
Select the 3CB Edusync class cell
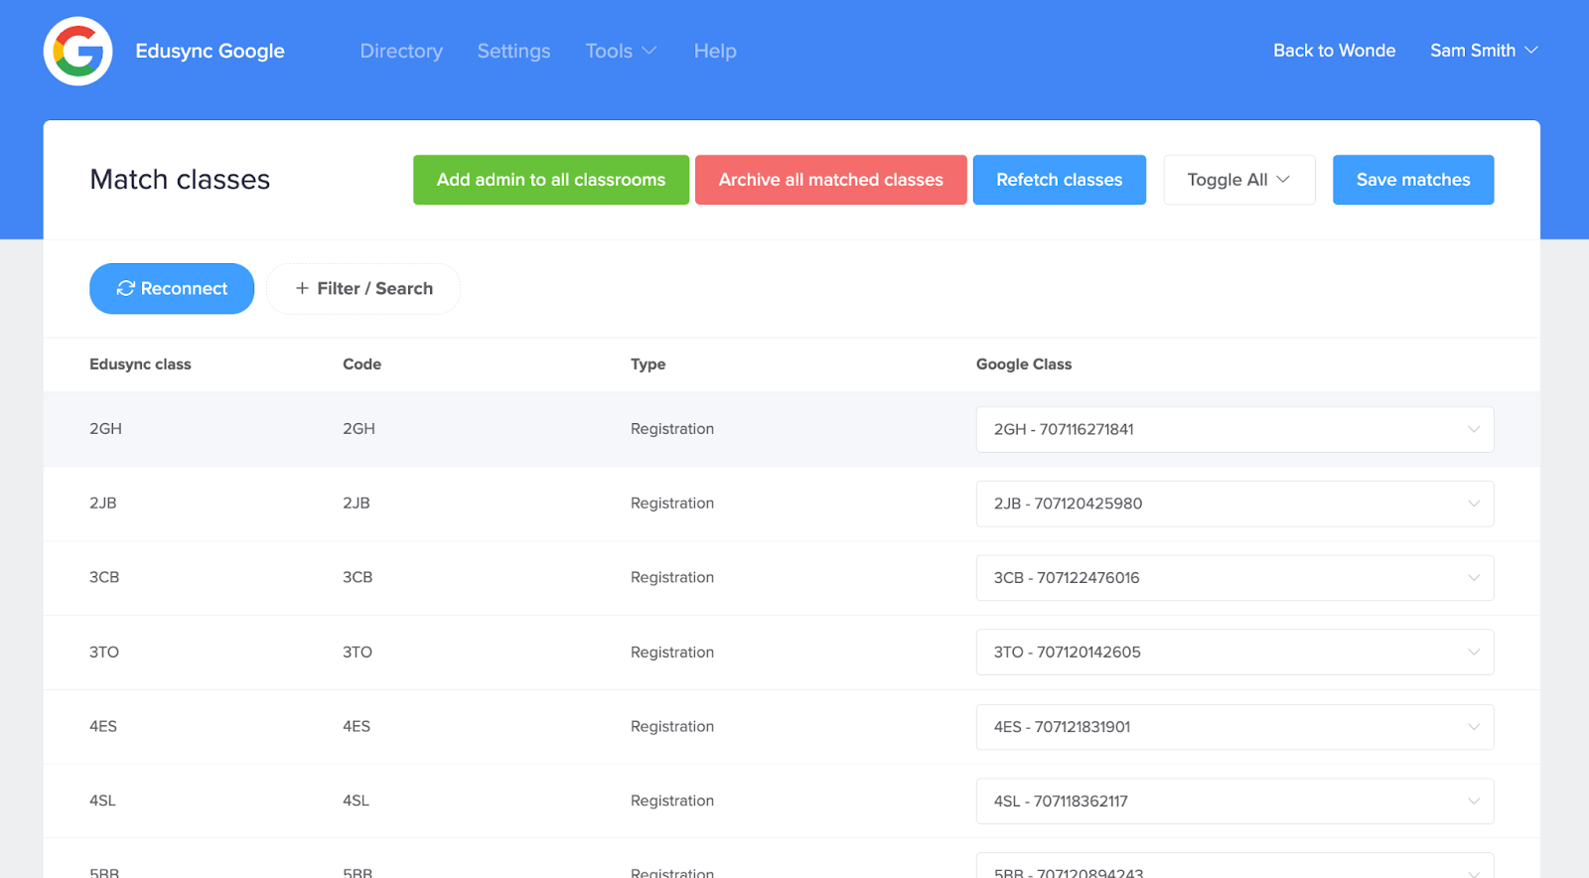[104, 578]
